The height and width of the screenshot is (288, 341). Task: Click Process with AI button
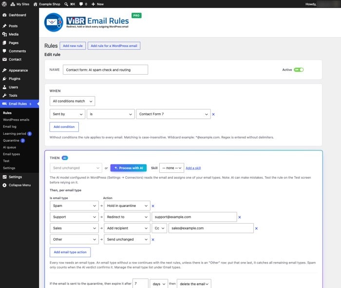click(129, 168)
